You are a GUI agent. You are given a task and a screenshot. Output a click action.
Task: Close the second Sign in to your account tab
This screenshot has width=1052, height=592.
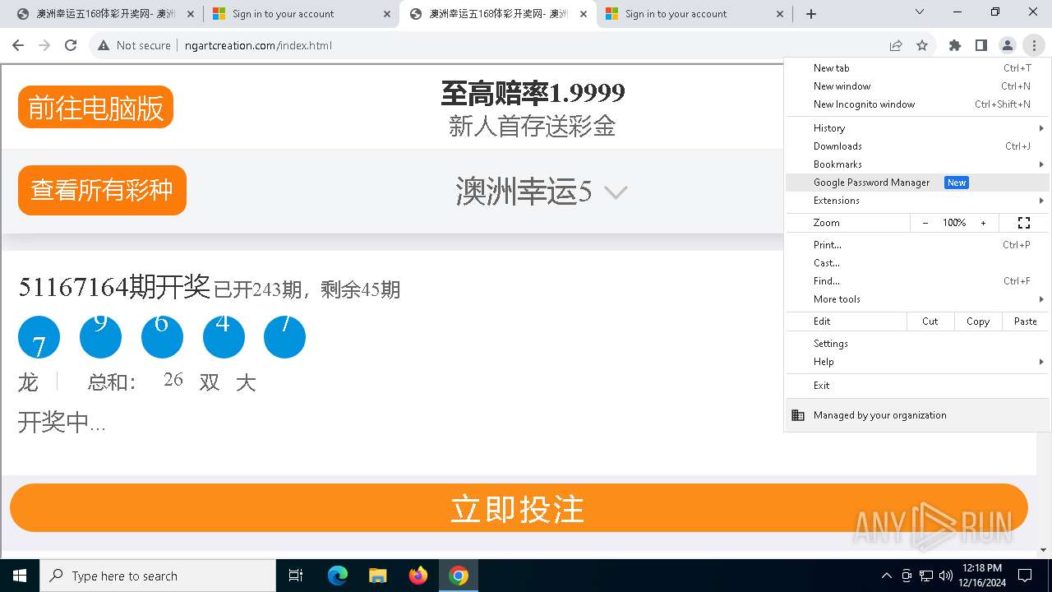point(780,14)
